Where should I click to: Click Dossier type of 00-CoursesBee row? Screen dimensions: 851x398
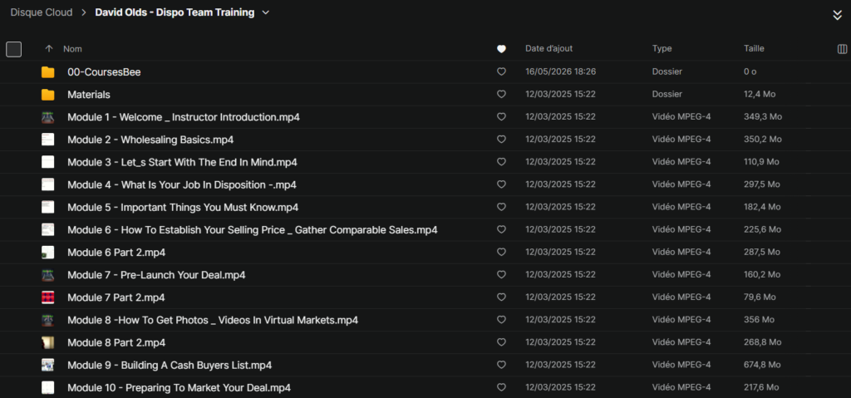point(667,71)
